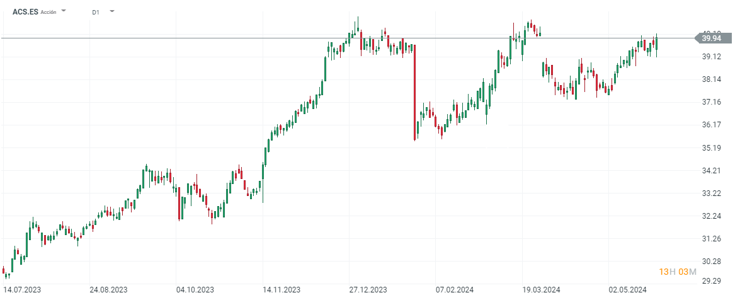Image resolution: width=740 pixels, height=300 pixels.
Task: Expand the D1 timeframe dropdown arrow
Action: point(111,11)
